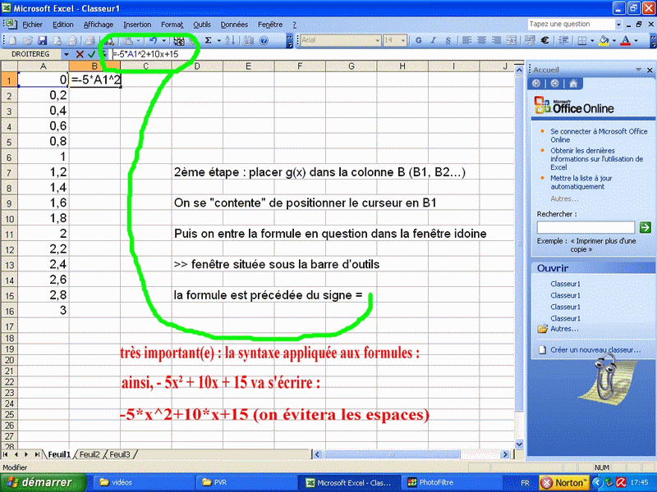Create a new workbook from the toolbar
The width and height of the screenshot is (657, 492).
pos(13,40)
